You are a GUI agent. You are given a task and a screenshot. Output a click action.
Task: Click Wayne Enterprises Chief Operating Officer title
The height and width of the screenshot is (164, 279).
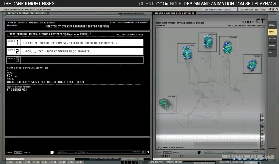point(46,82)
